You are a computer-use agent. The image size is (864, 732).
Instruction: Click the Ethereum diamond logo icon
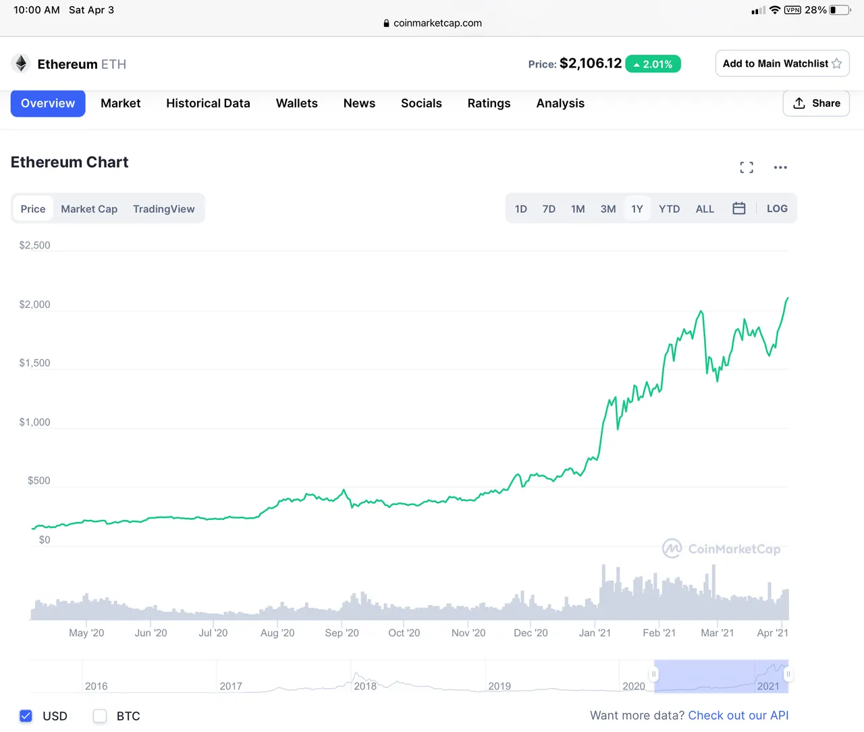(x=21, y=63)
